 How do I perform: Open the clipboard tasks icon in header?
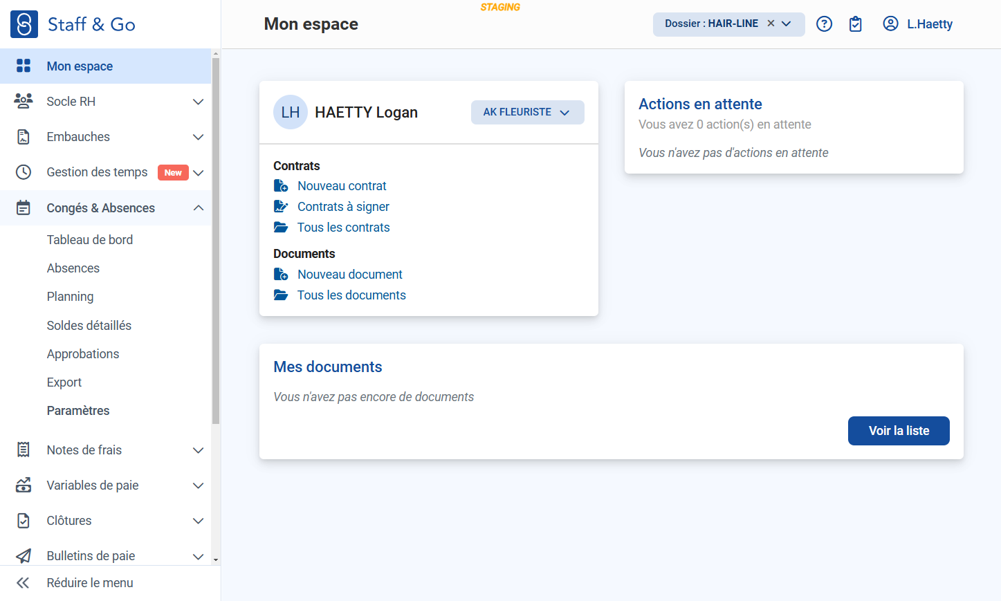click(856, 24)
